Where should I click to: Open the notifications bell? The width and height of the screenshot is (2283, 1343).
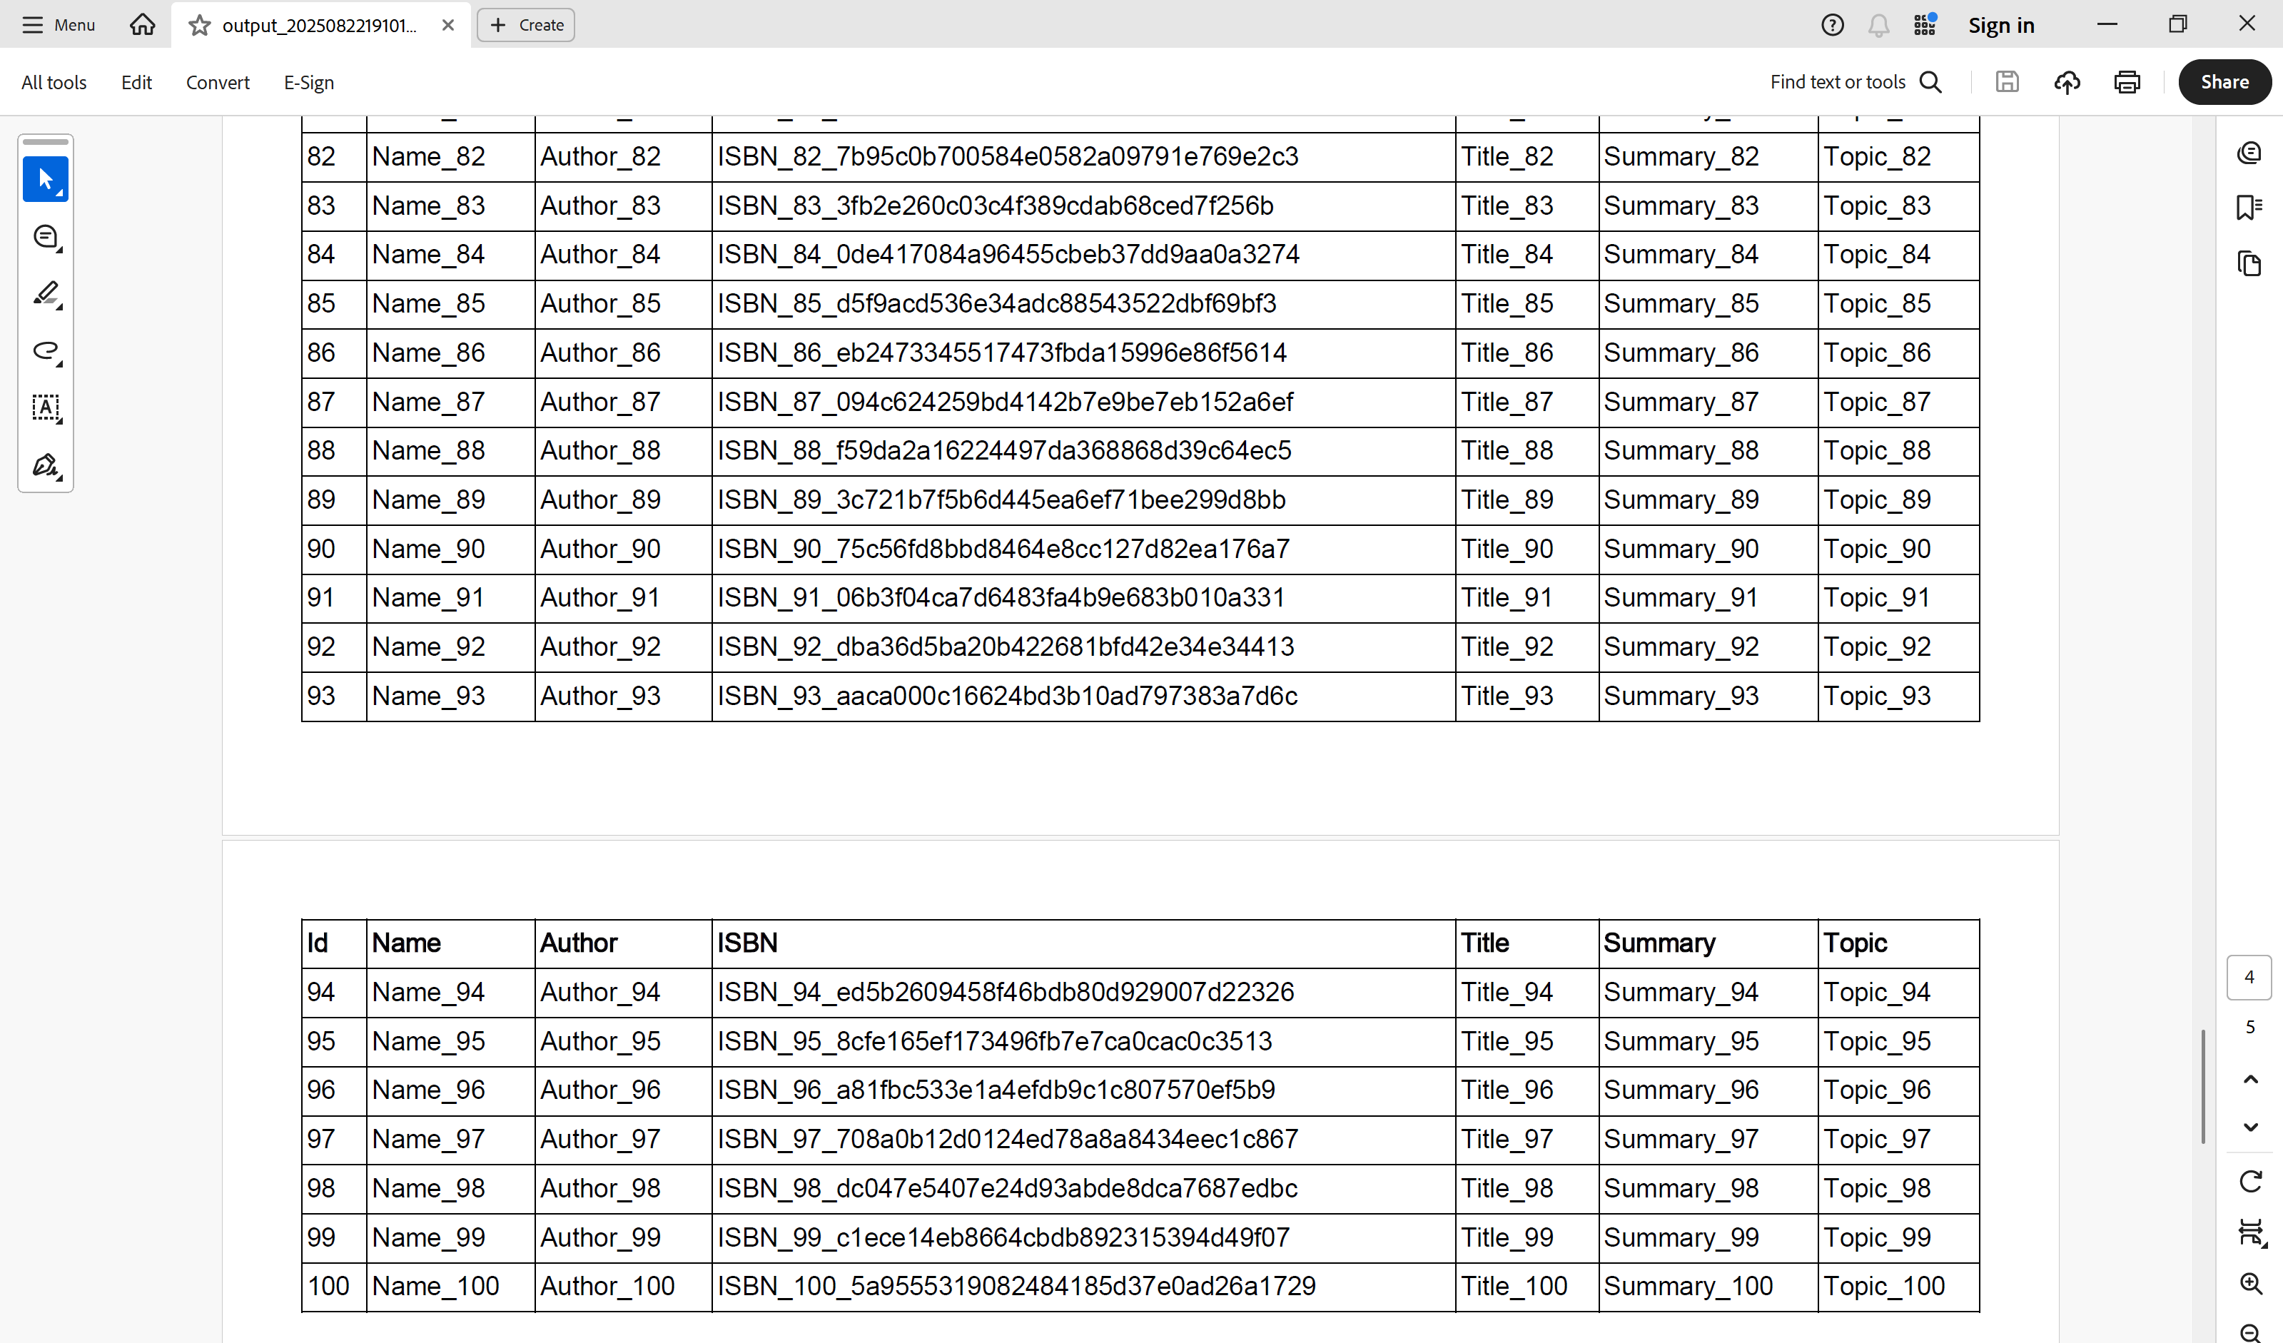coord(1878,26)
